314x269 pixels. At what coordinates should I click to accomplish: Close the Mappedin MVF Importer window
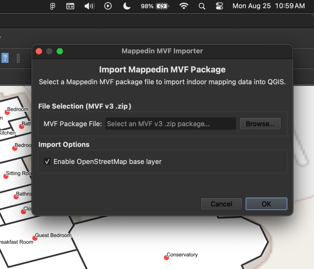(39, 51)
